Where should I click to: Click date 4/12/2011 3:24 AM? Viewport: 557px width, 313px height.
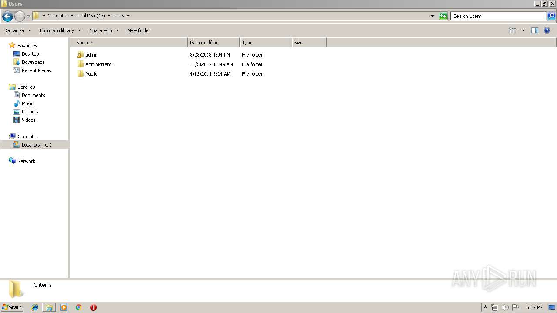tap(210, 74)
